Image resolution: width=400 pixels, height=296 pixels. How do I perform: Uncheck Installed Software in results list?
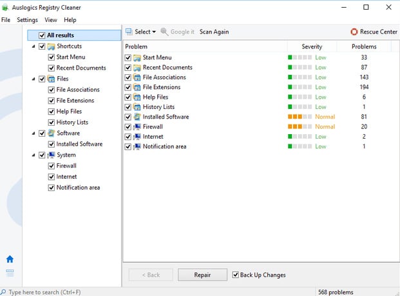tap(128, 117)
